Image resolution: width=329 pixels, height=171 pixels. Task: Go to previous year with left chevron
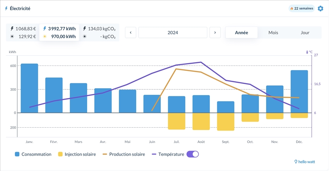(130, 33)
